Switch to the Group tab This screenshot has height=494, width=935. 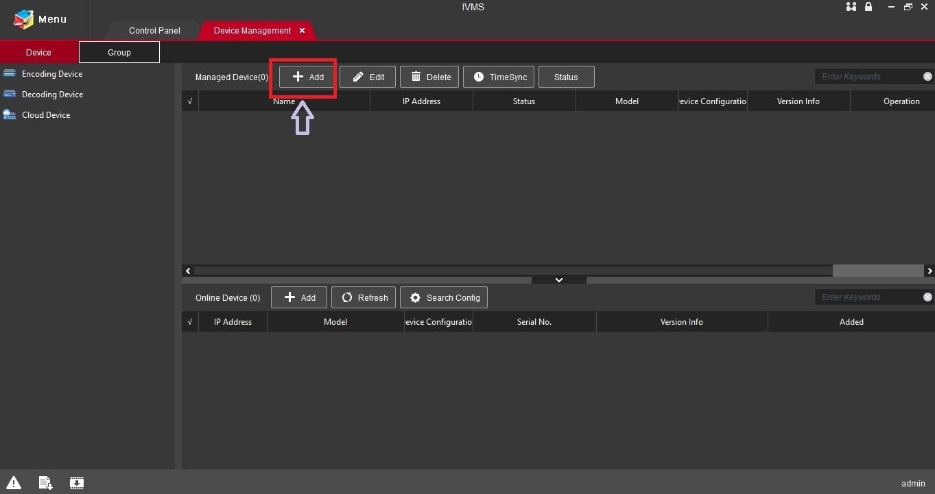tap(119, 52)
